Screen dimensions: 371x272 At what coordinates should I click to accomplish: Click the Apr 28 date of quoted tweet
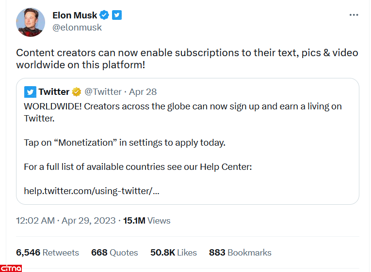point(143,91)
